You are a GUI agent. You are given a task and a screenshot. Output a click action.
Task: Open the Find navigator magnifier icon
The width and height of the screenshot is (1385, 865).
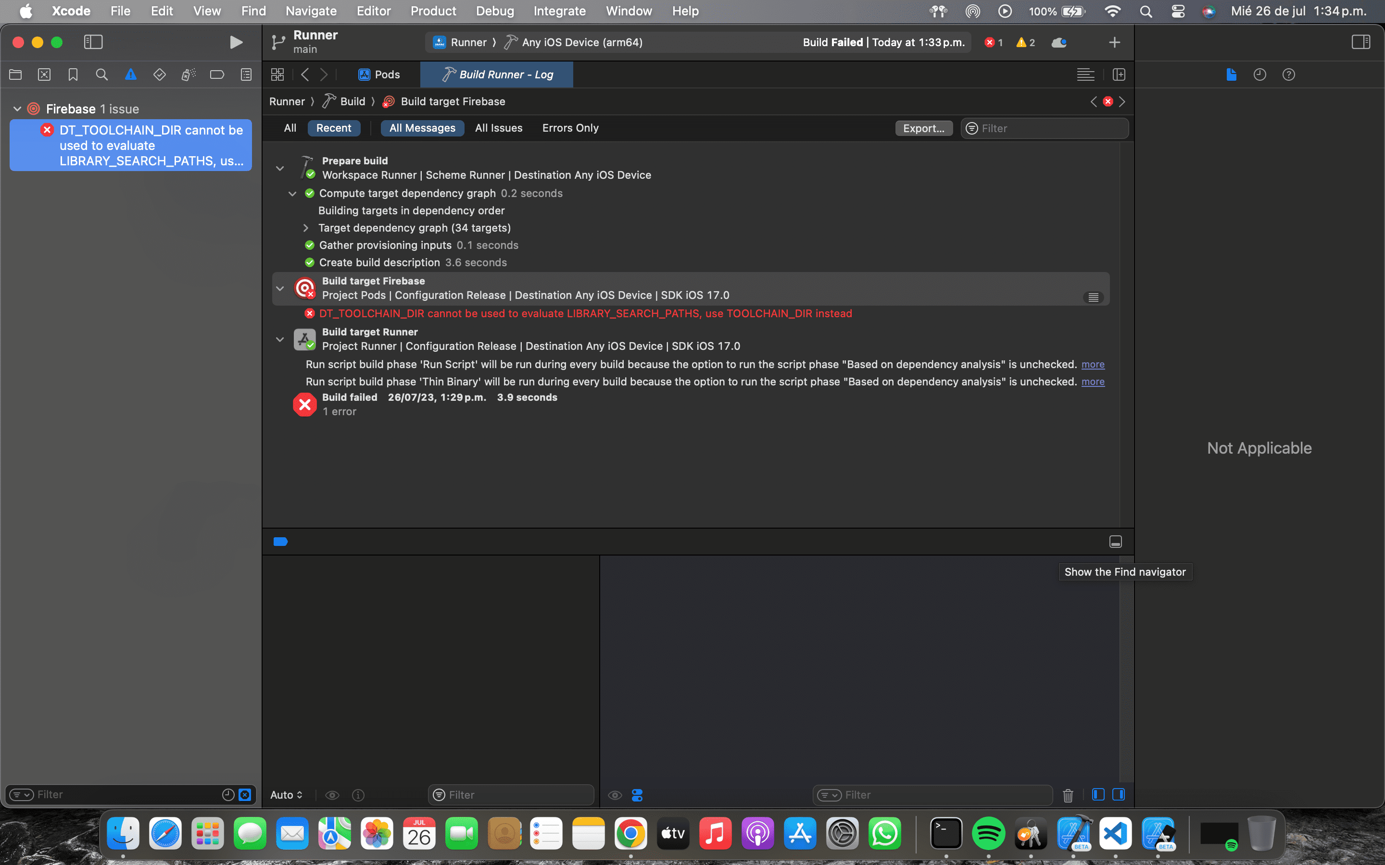[x=102, y=74]
